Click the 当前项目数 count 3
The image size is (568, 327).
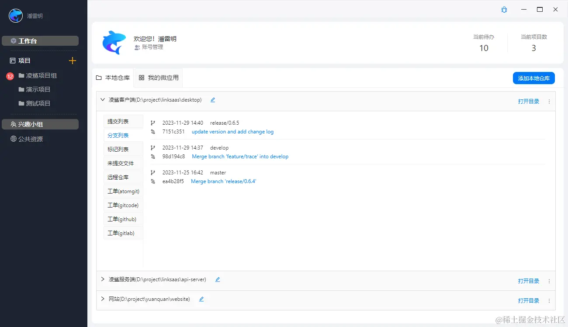pyautogui.click(x=533, y=48)
